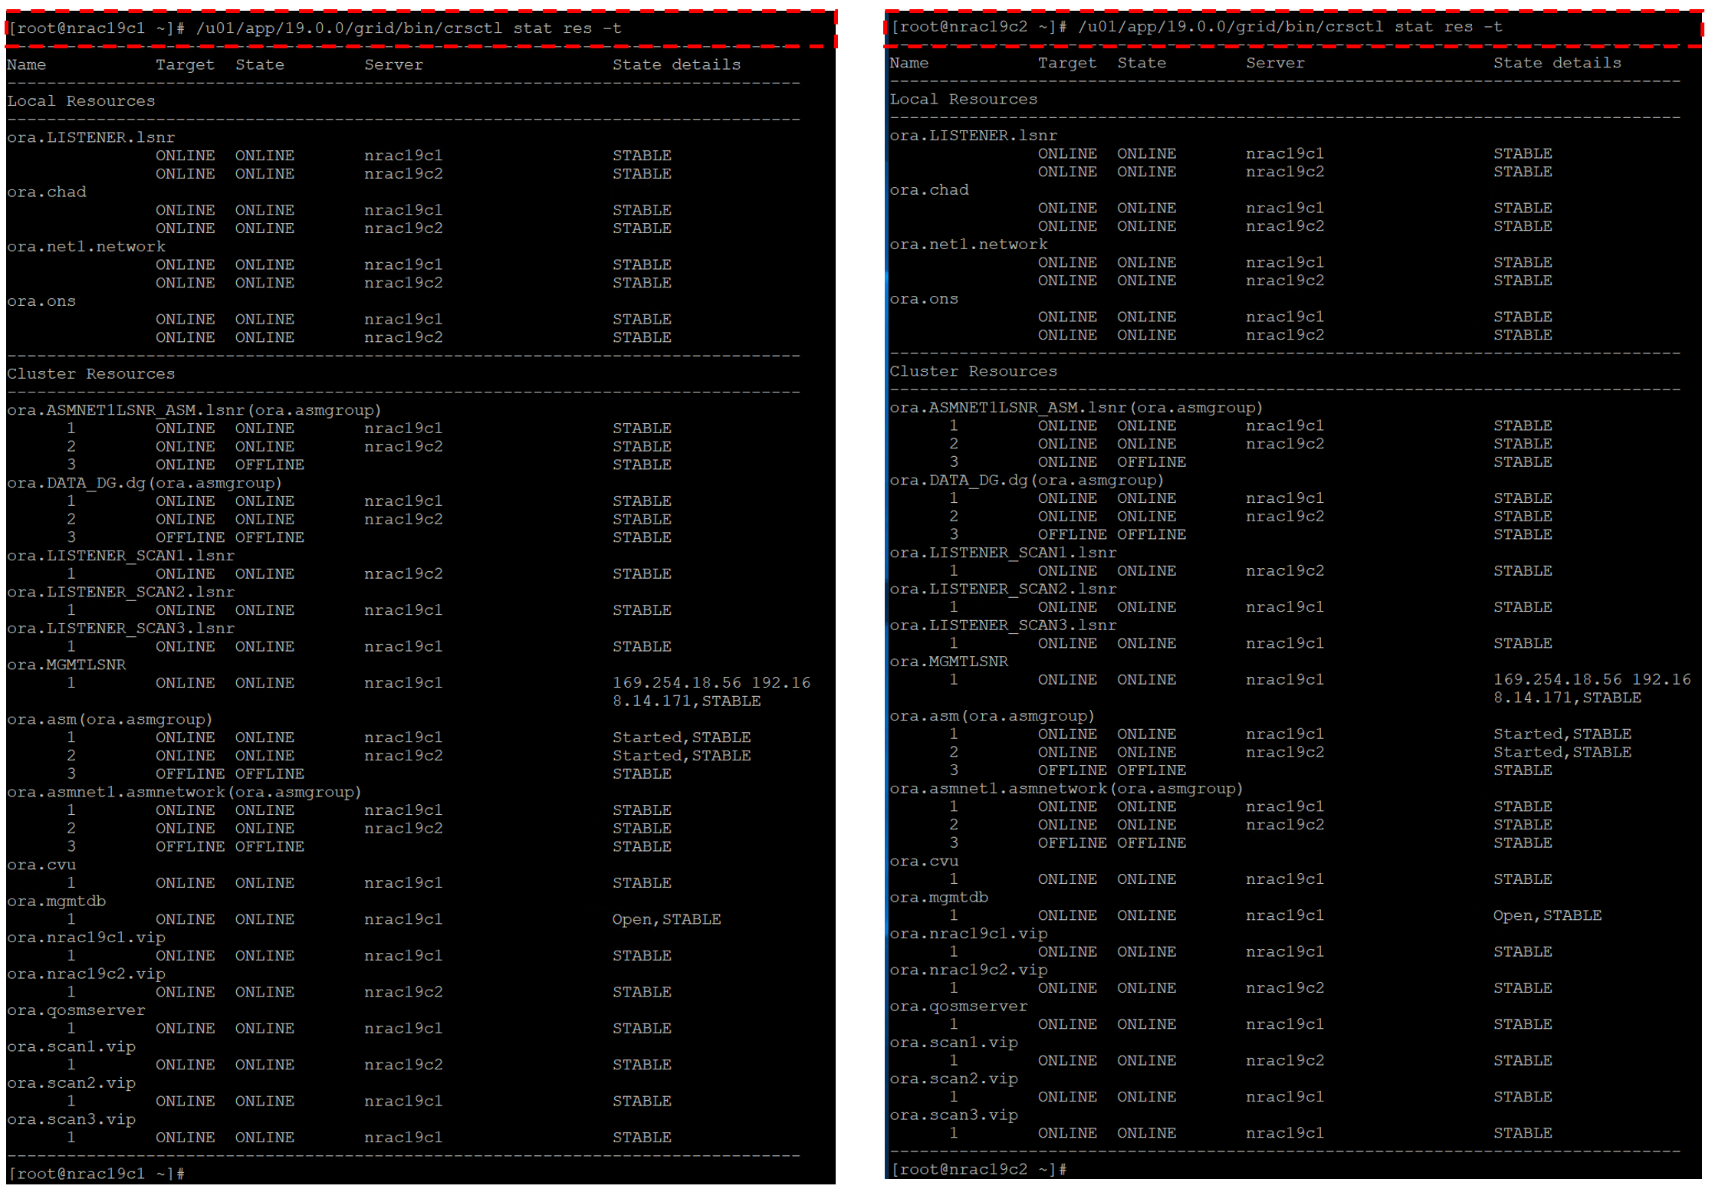The width and height of the screenshot is (1712, 1189).
Task: Click the bottom nrac19c1 shell prompt
Action: tap(97, 1173)
